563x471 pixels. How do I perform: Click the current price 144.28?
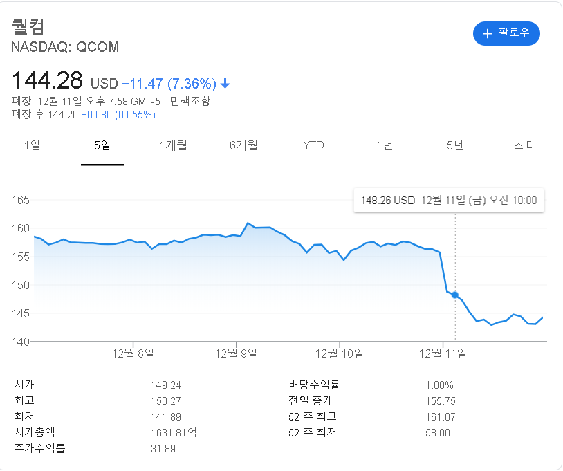coord(47,80)
